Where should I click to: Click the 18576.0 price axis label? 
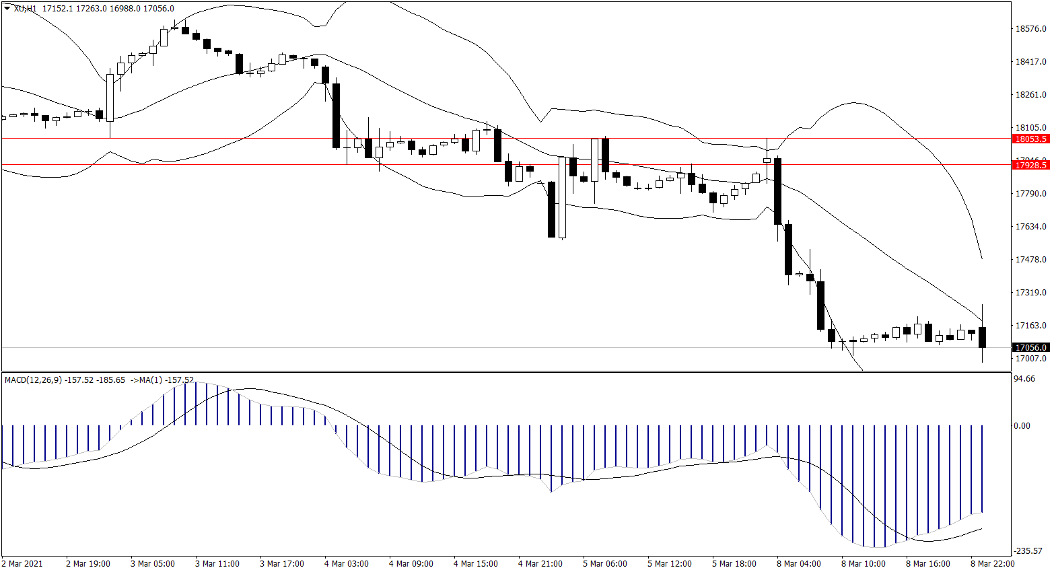[x=1030, y=29]
